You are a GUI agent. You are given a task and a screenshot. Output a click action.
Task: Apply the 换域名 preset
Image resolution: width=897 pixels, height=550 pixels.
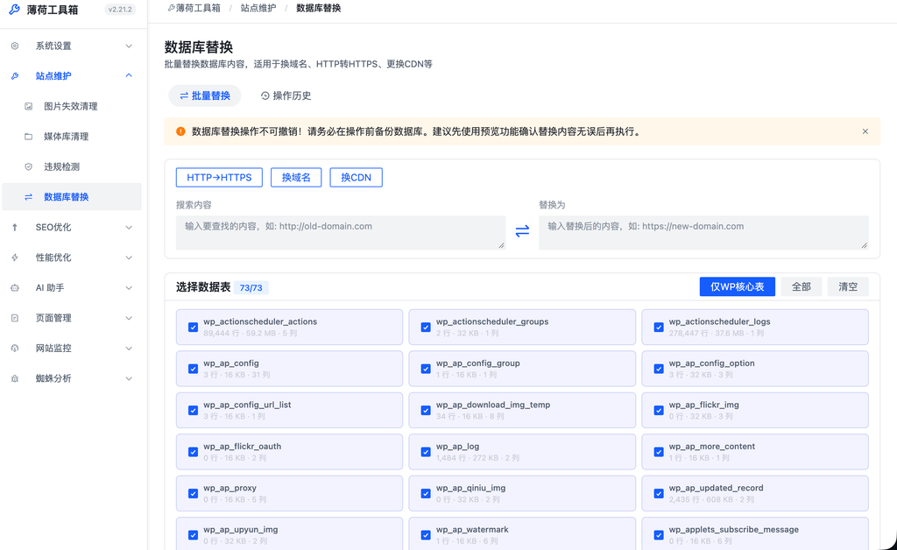click(296, 178)
